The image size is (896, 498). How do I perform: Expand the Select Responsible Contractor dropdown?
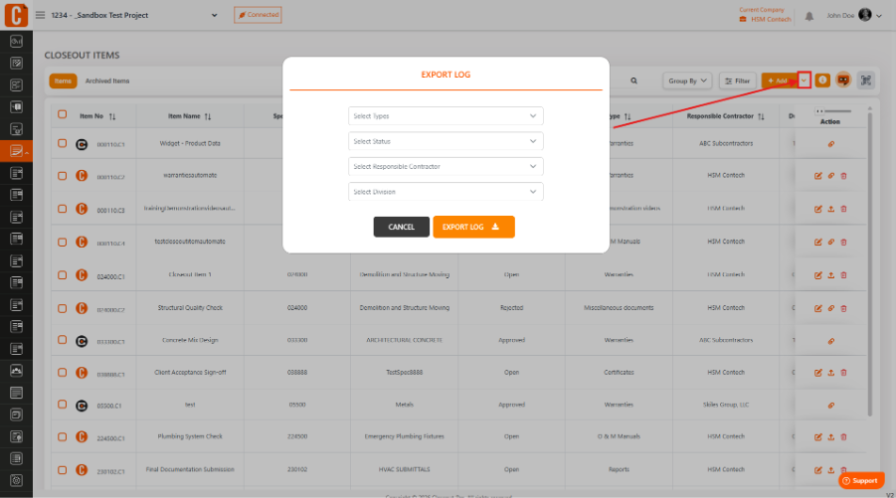coord(446,166)
